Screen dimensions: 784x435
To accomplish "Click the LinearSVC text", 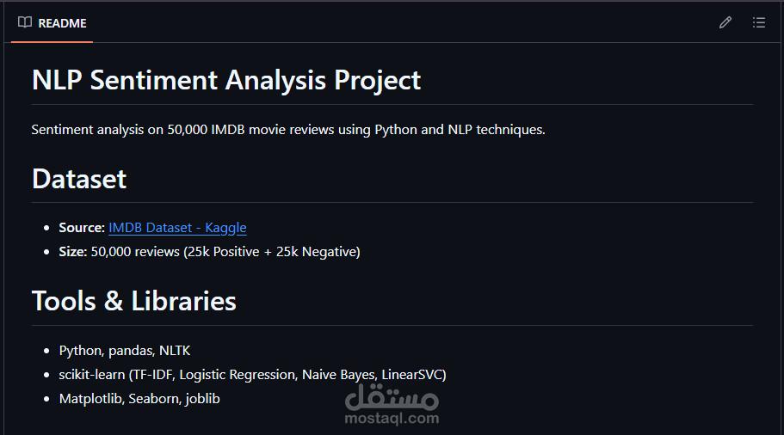I will [x=411, y=375].
